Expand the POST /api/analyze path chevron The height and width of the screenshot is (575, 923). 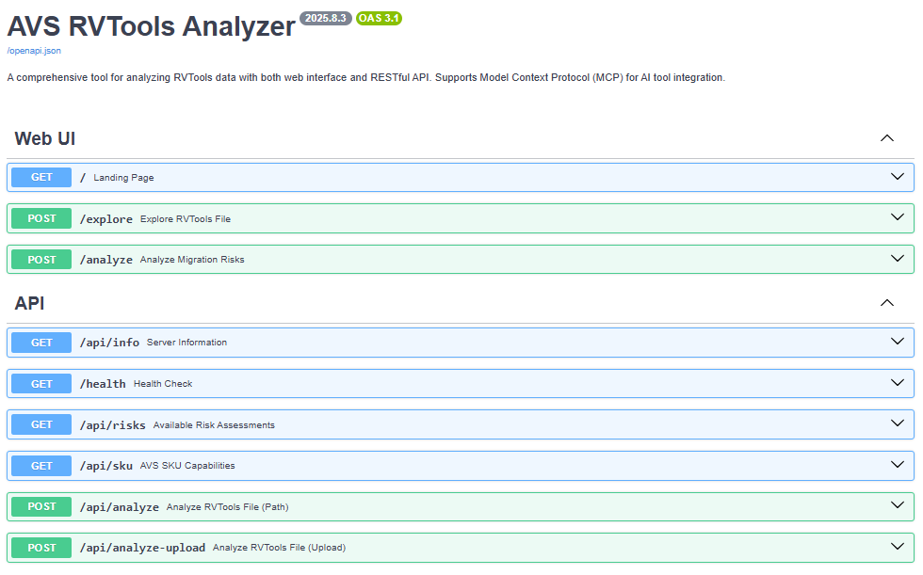[897, 505]
